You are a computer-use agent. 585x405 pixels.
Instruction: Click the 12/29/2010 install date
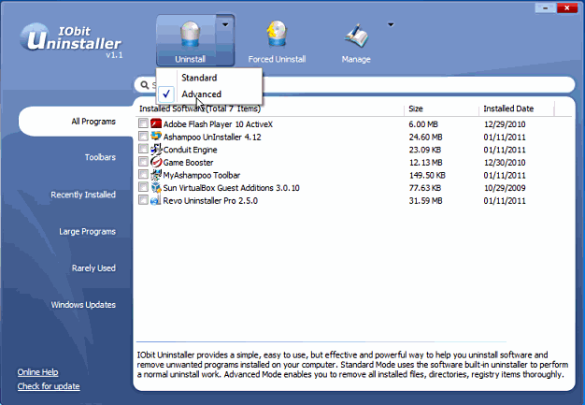(x=505, y=124)
